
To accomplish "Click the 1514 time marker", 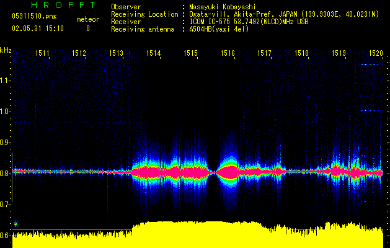I will pyautogui.click(x=154, y=53).
